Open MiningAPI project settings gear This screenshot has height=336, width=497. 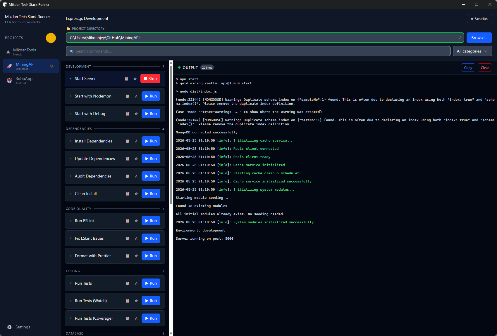pyautogui.click(x=52, y=66)
